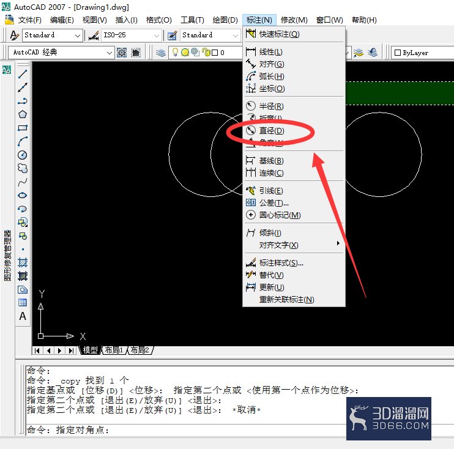Toggle layer 0 freeze sun icon

[185, 53]
